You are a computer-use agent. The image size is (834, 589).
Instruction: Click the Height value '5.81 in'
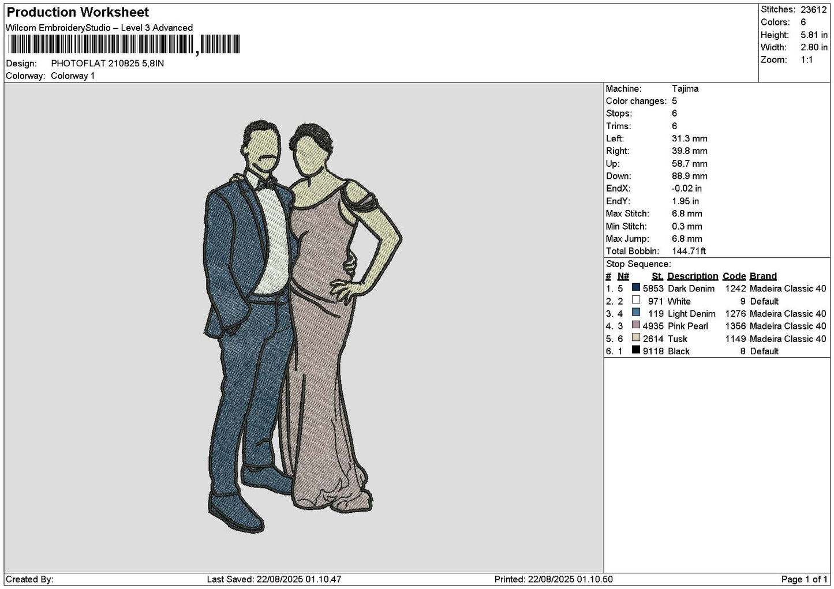[814, 35]
